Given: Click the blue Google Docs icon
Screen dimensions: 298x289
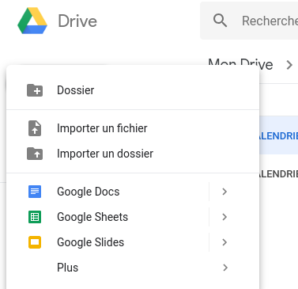Looking at the screenshot, I should [35, 192].
